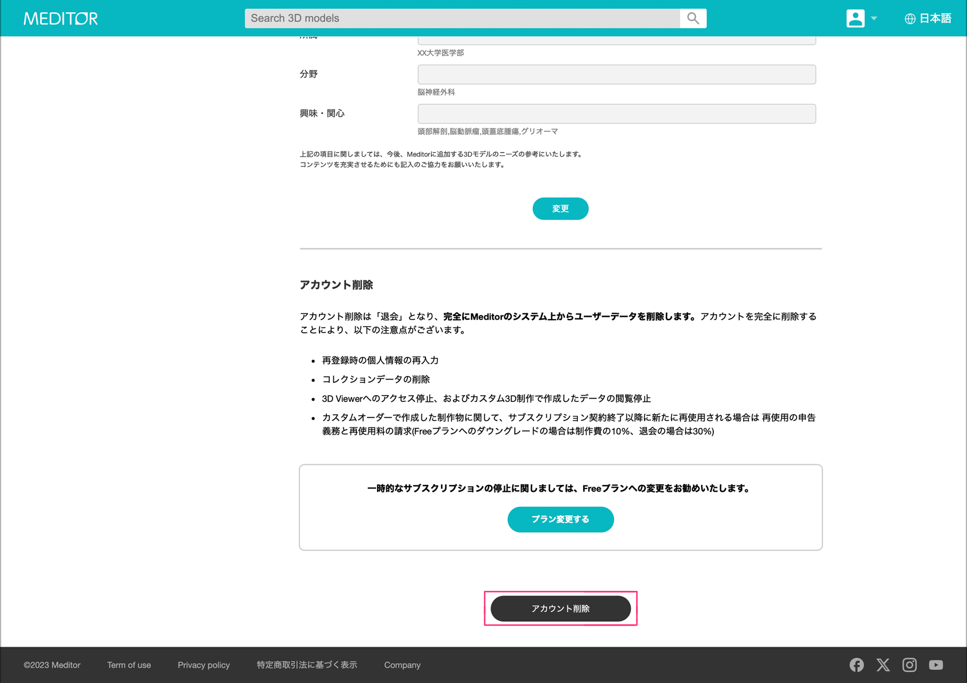Open the user profile avatar icon
967x683 pixels.
click(855, 18)
